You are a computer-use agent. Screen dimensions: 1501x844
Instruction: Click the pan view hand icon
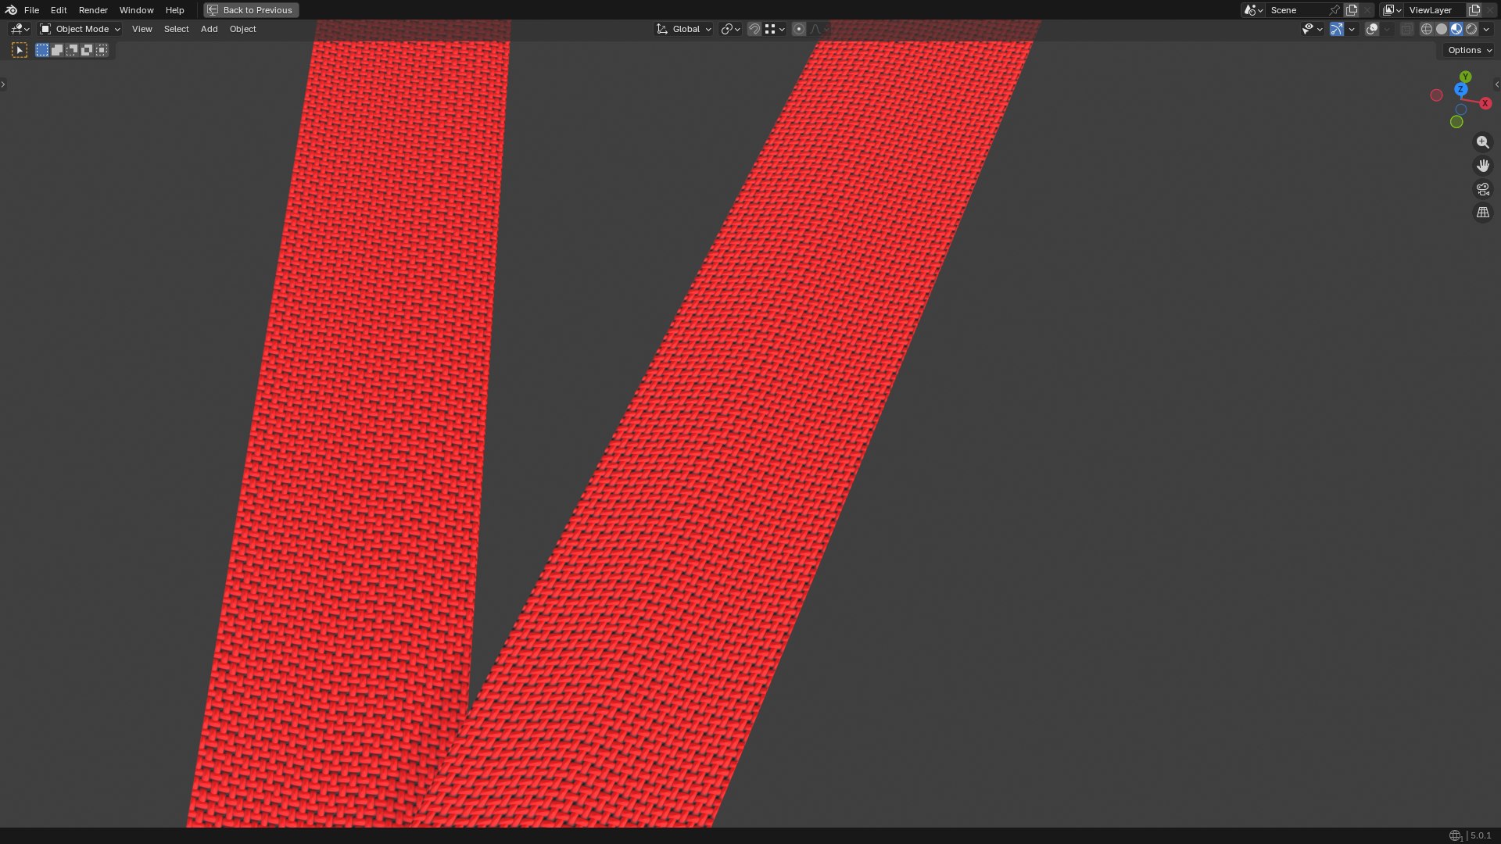[x=1482, y=166]
